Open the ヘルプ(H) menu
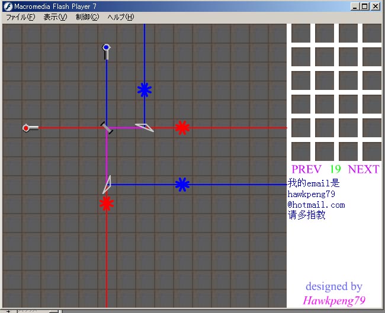Viewport: 385px width, 313px height. tap(121, 17)
